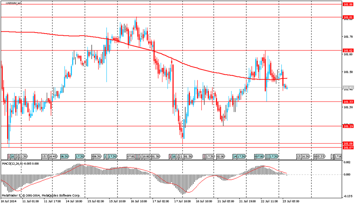The image size is (357, 205).
Task: Select the 101.33 support price label
Action: pos(348,102)
